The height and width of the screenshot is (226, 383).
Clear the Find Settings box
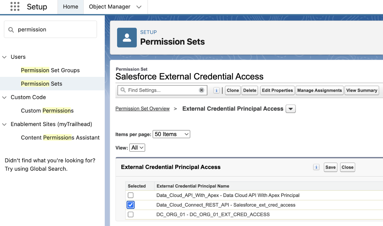point(202,90)
